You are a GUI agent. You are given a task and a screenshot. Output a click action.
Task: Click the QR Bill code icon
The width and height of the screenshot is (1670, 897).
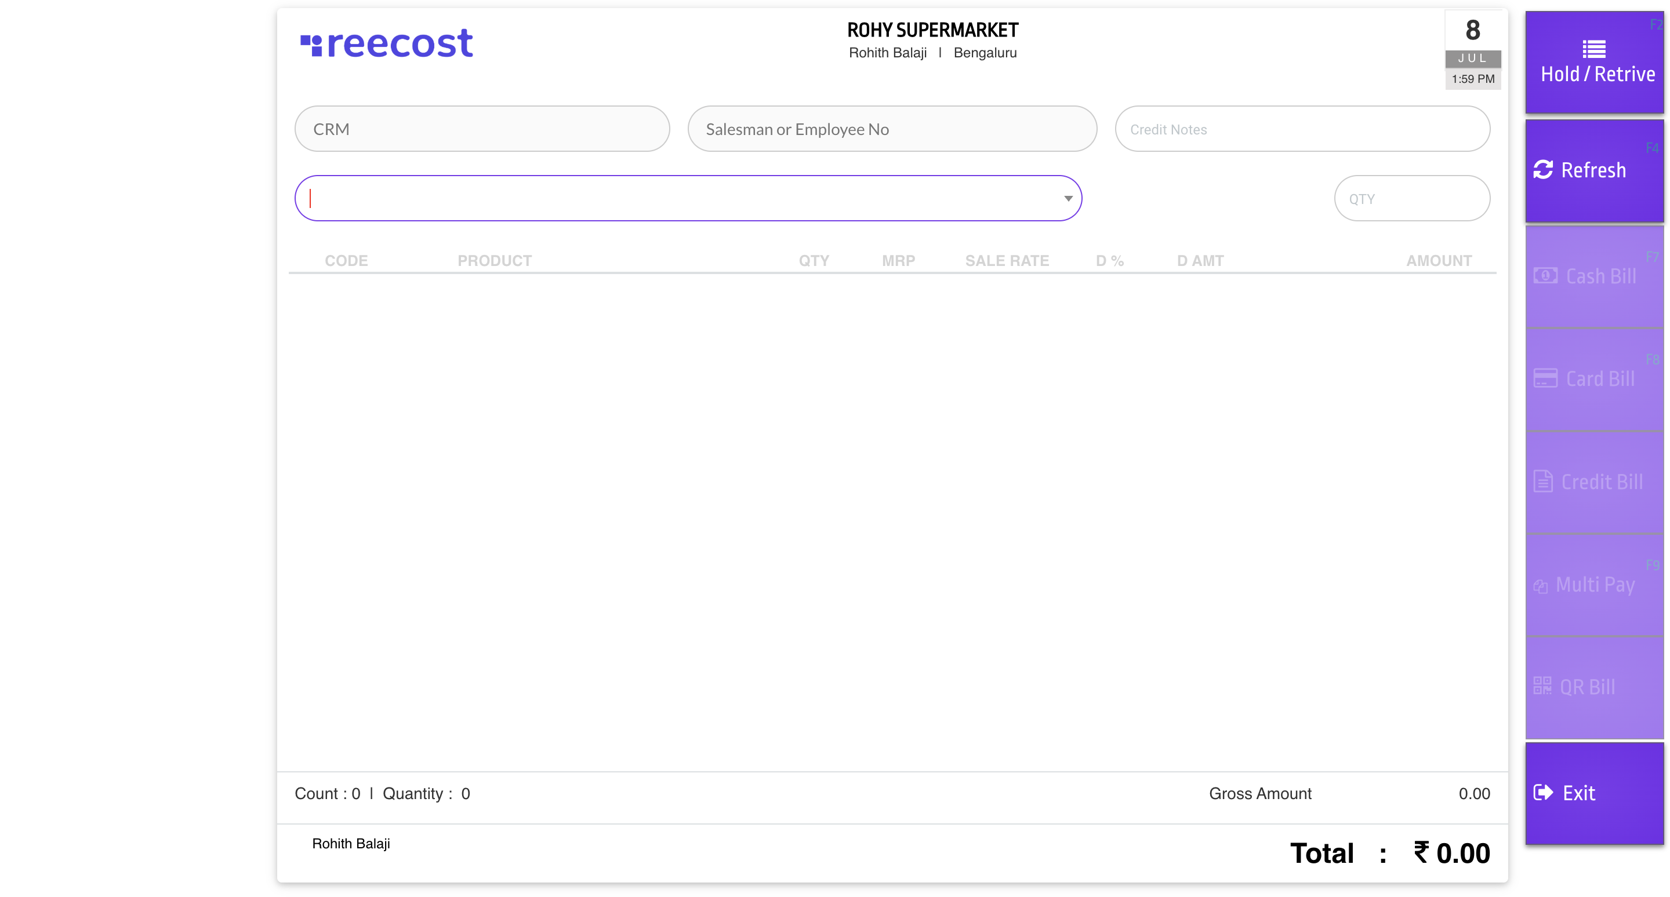[x=1542, y=686]
